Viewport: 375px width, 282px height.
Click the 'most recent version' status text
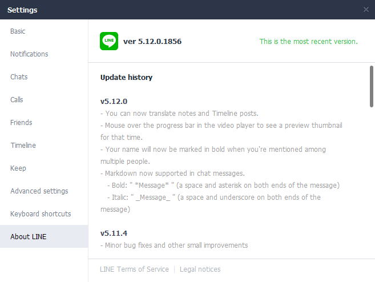click(308, 42)
